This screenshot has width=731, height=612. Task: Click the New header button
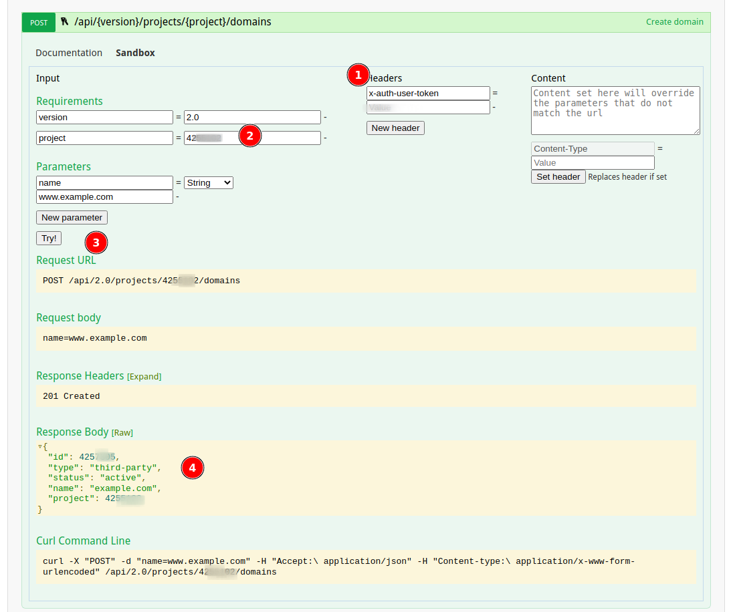[395, 128]
